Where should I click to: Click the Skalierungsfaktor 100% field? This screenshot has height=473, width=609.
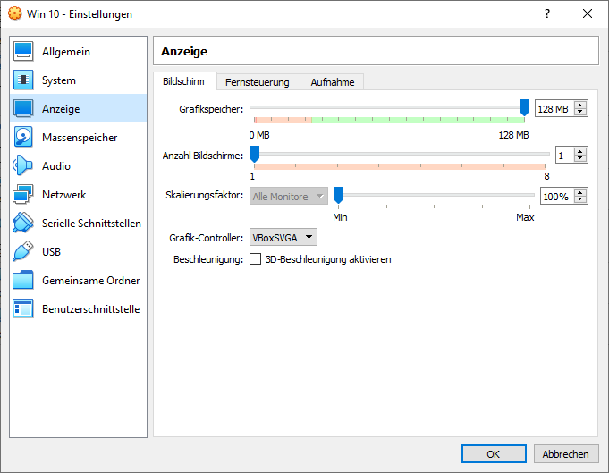click(x=557, y=196)
